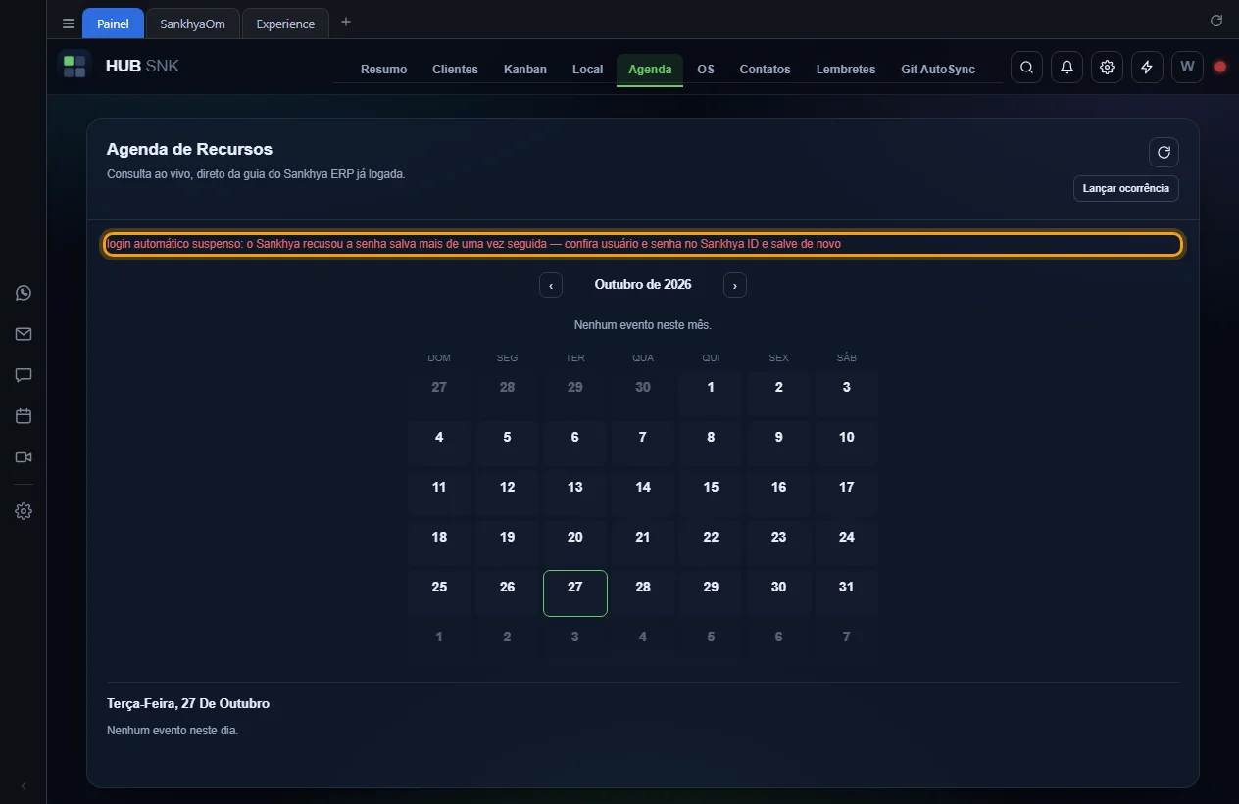Viewport: 1239px width, 804px height.
Task: Open search with the magnifier icon
Action: click(x=1026, y=67)
